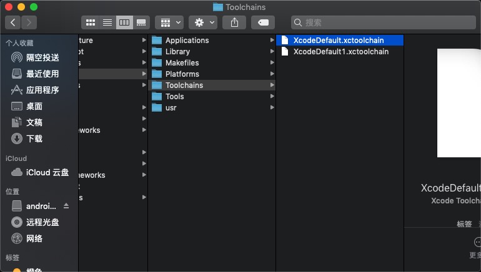The width and height of the screenshot is (481, 272).
Task: Click the Share toolbar button
Action: 234,22
